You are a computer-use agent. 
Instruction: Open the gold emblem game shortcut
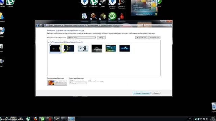coord(103,16)
